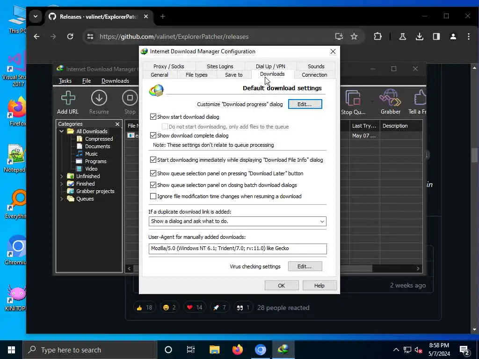Click the Windows taskbar search box
The width and height of the screenshot is (479, 359).
coord(90,350)
